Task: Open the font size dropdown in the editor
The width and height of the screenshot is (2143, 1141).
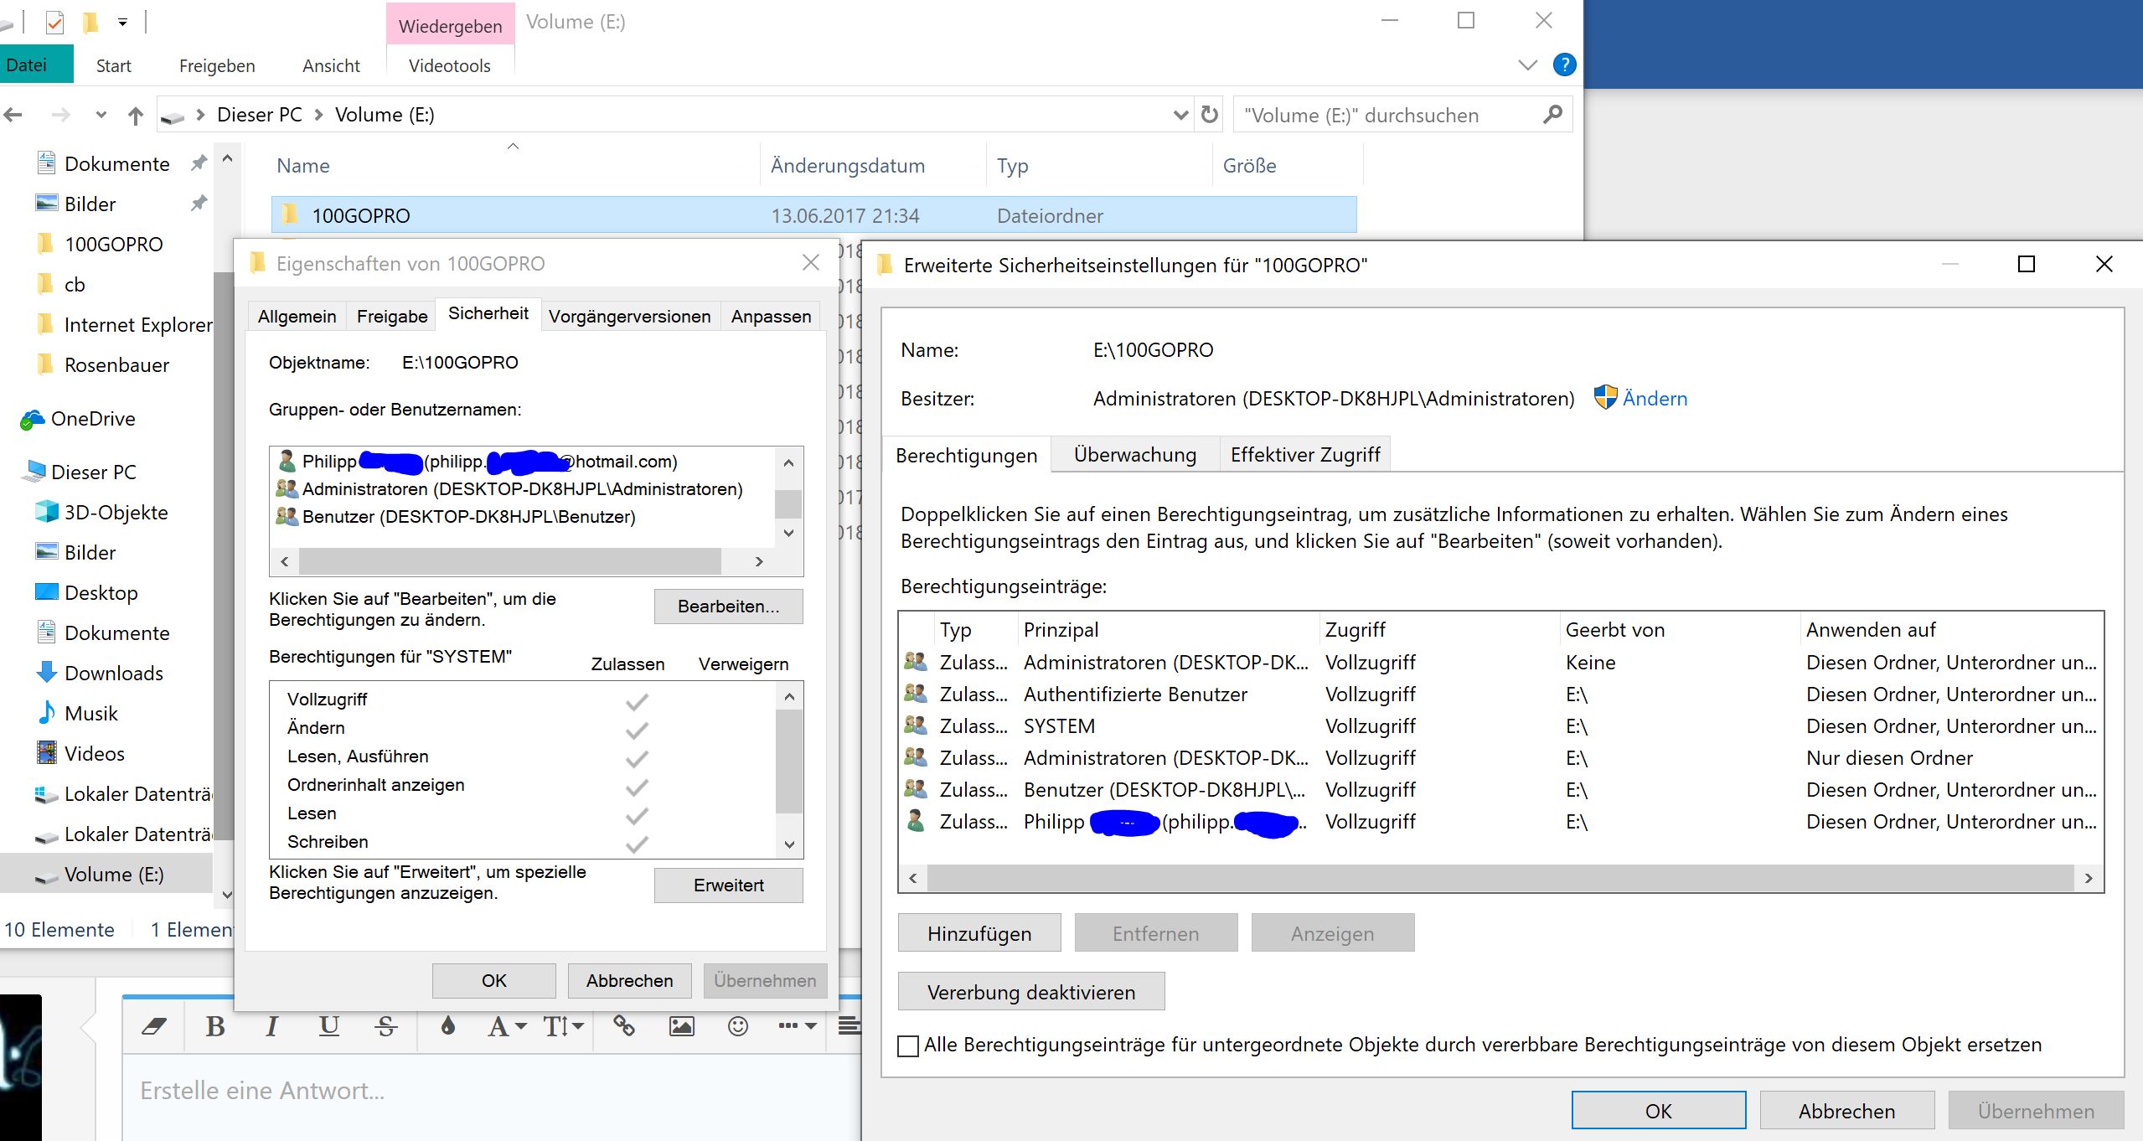Action: click(563, 1026)
